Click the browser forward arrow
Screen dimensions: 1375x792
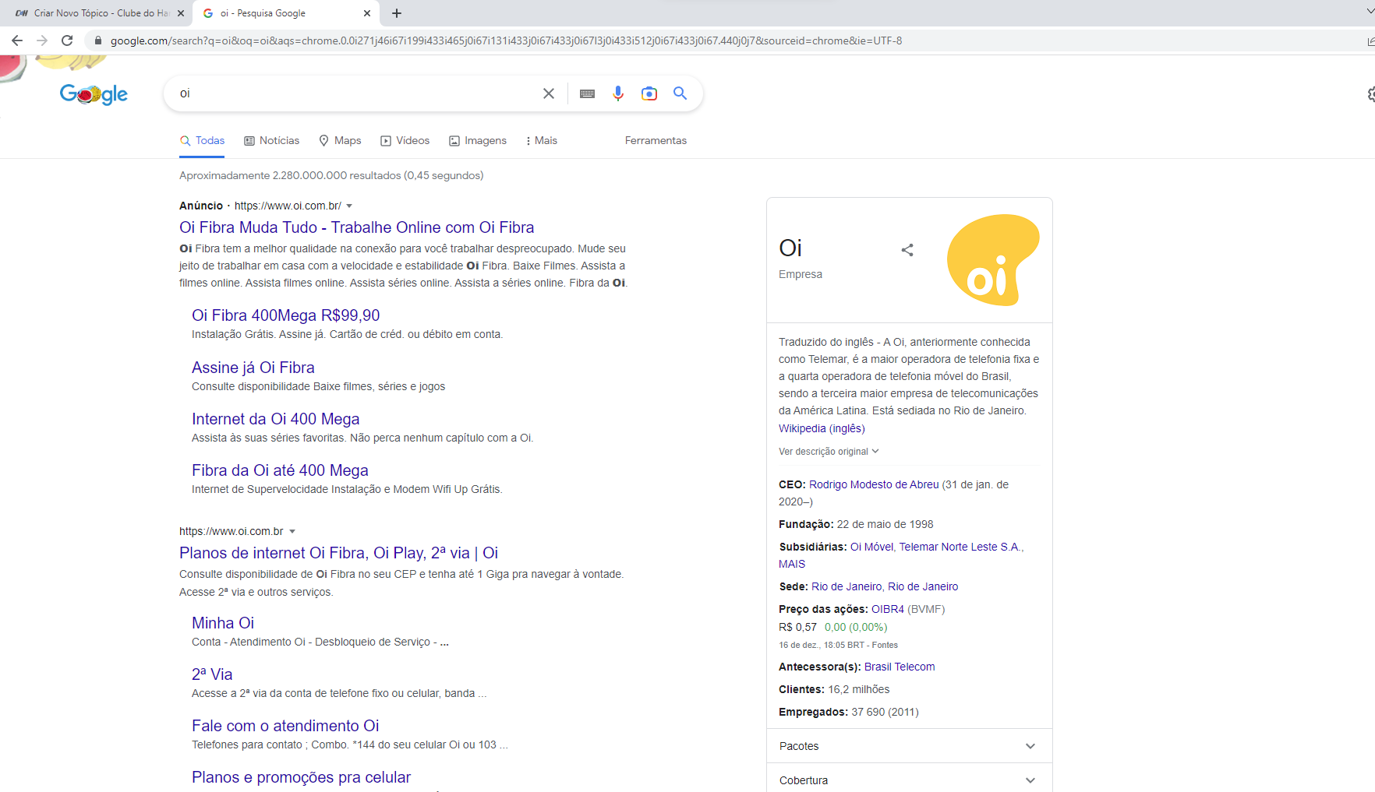42,40
